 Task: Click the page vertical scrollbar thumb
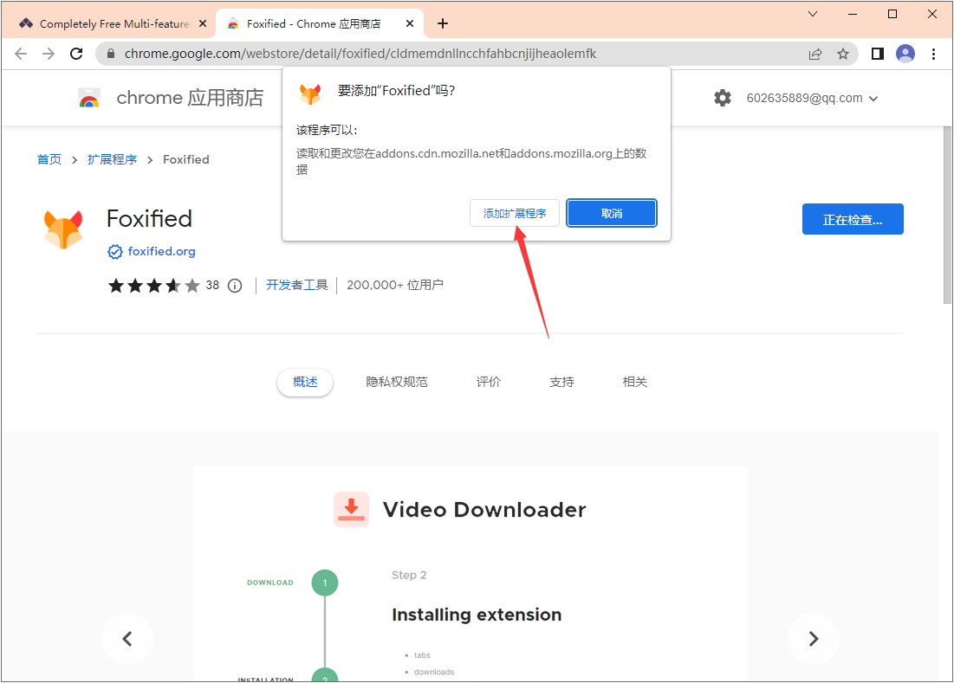click(x=947, y=216)
